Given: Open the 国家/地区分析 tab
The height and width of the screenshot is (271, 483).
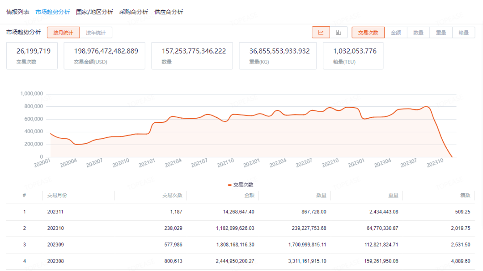Looking at the screenshot, I should (94, 12).
